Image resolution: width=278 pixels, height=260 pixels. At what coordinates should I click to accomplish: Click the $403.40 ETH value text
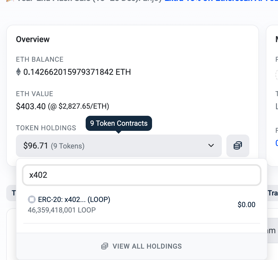tap(30, 106)
